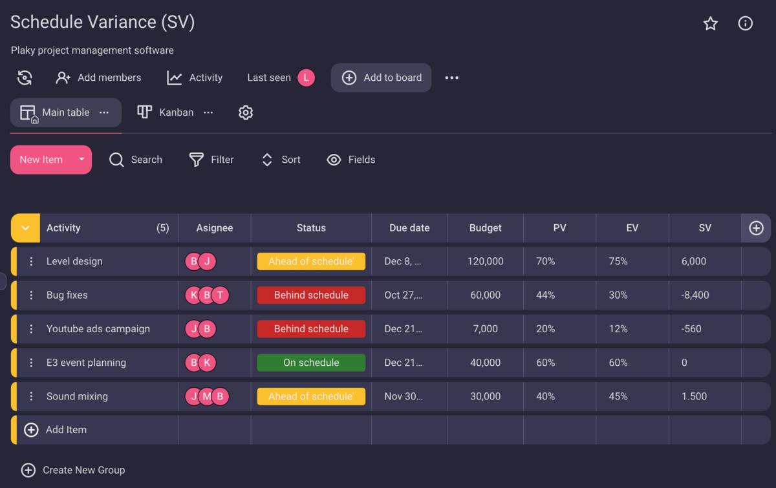This screenshot has height=488, width=776.
Task: Expand the New Item dropdown arrow
Action: (81, 160)
